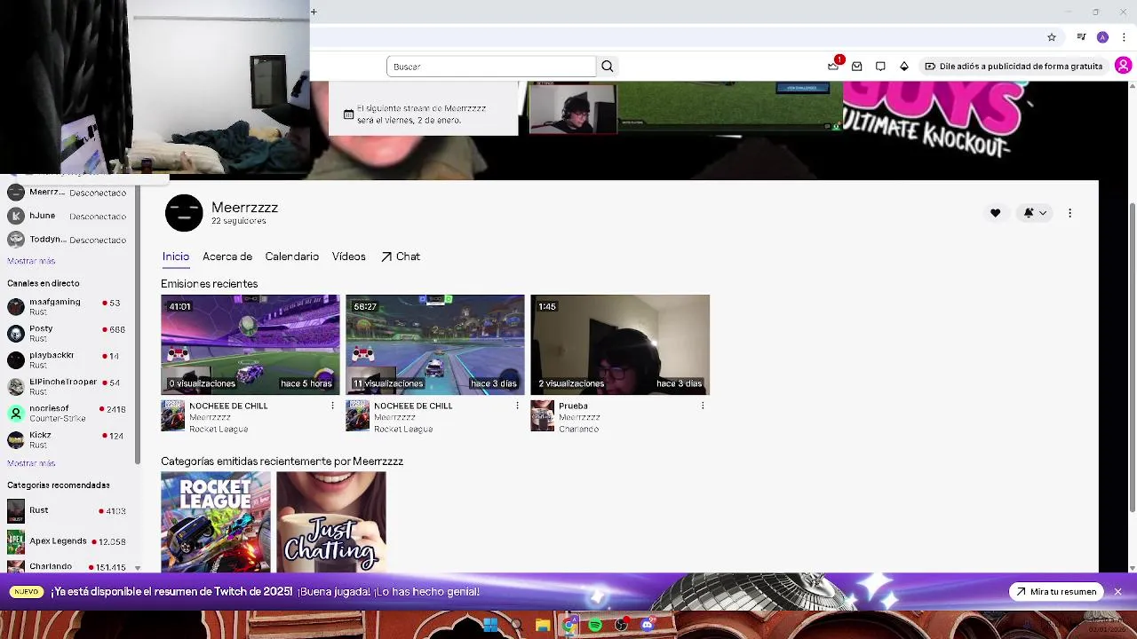Screen dimensions: 1137x639
Task: Open Charlando recommended category
Action: click(68, 566)
